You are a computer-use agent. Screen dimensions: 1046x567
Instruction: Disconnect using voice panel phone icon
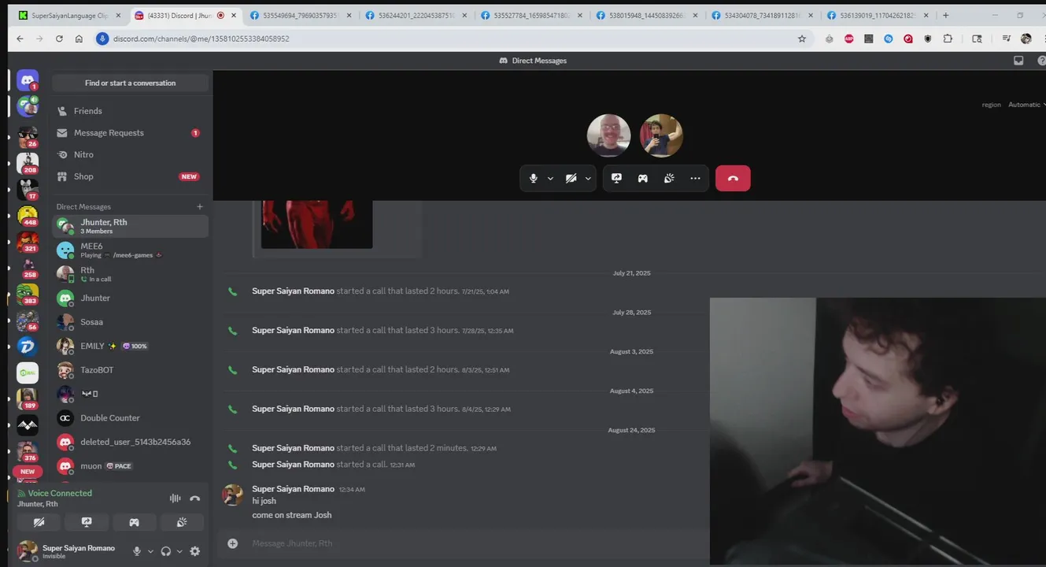pyautogui.click(x=195, y=498)
